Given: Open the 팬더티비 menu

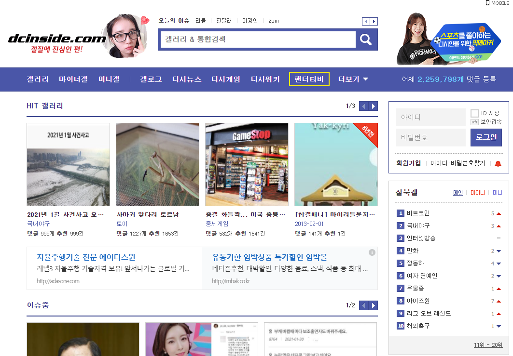Looking at the screenshot, I should 309,79.
